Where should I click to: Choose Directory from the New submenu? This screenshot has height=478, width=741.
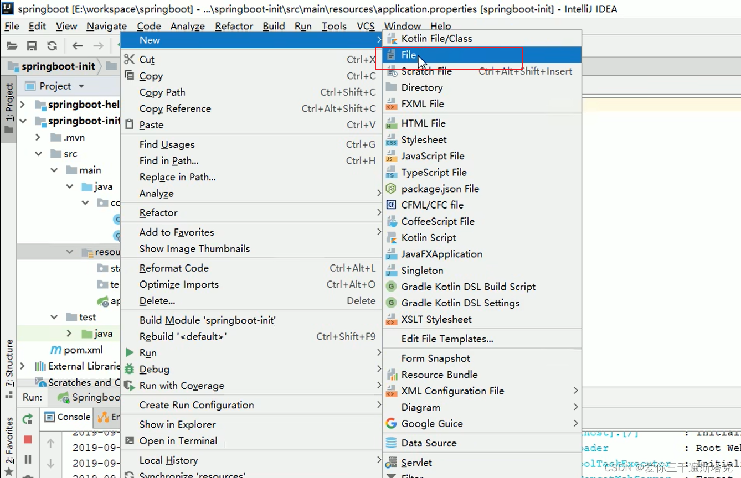[x=482, y=87]
